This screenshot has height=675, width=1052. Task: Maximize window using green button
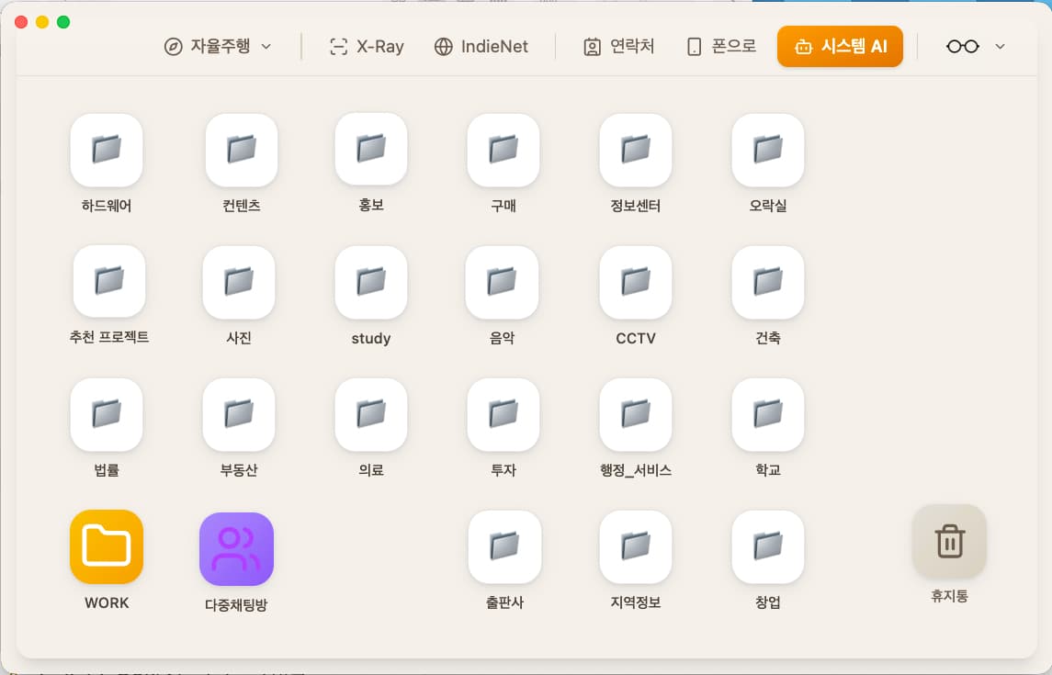coord(63,22)
